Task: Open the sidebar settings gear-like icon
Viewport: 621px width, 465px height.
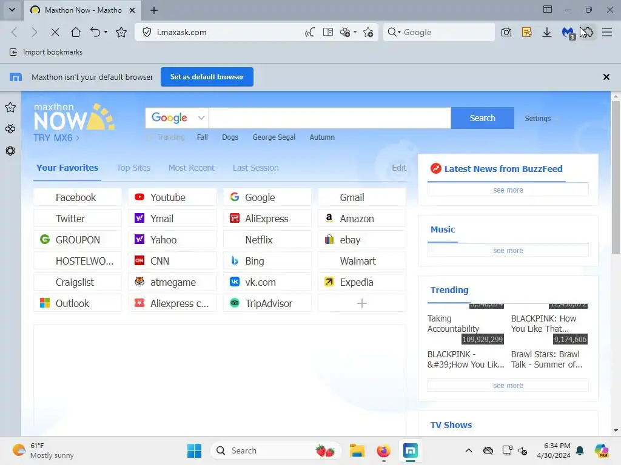Action: coord(10,151)
